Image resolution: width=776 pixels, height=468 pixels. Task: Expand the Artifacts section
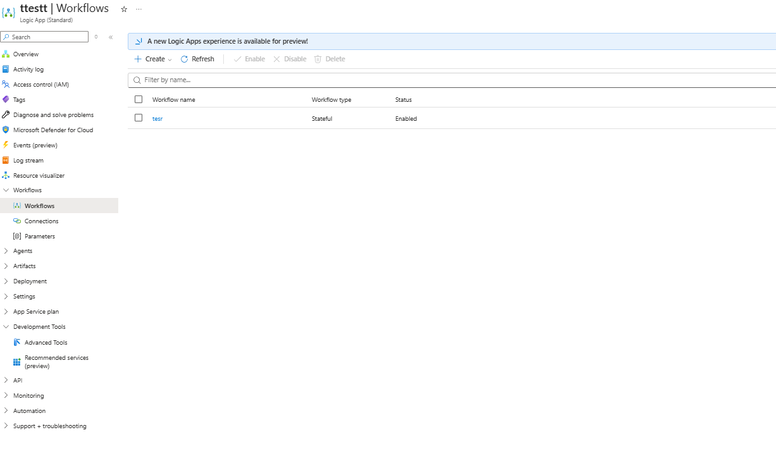[x=6, y=266]
